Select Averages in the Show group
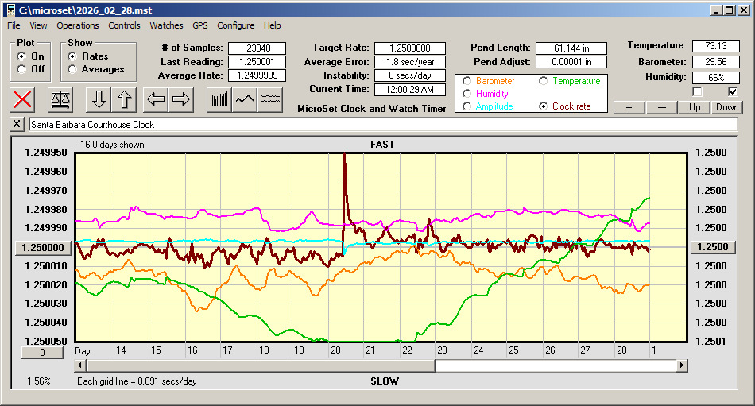This screenshot has height=406, width=755. [x=72, y=69]
